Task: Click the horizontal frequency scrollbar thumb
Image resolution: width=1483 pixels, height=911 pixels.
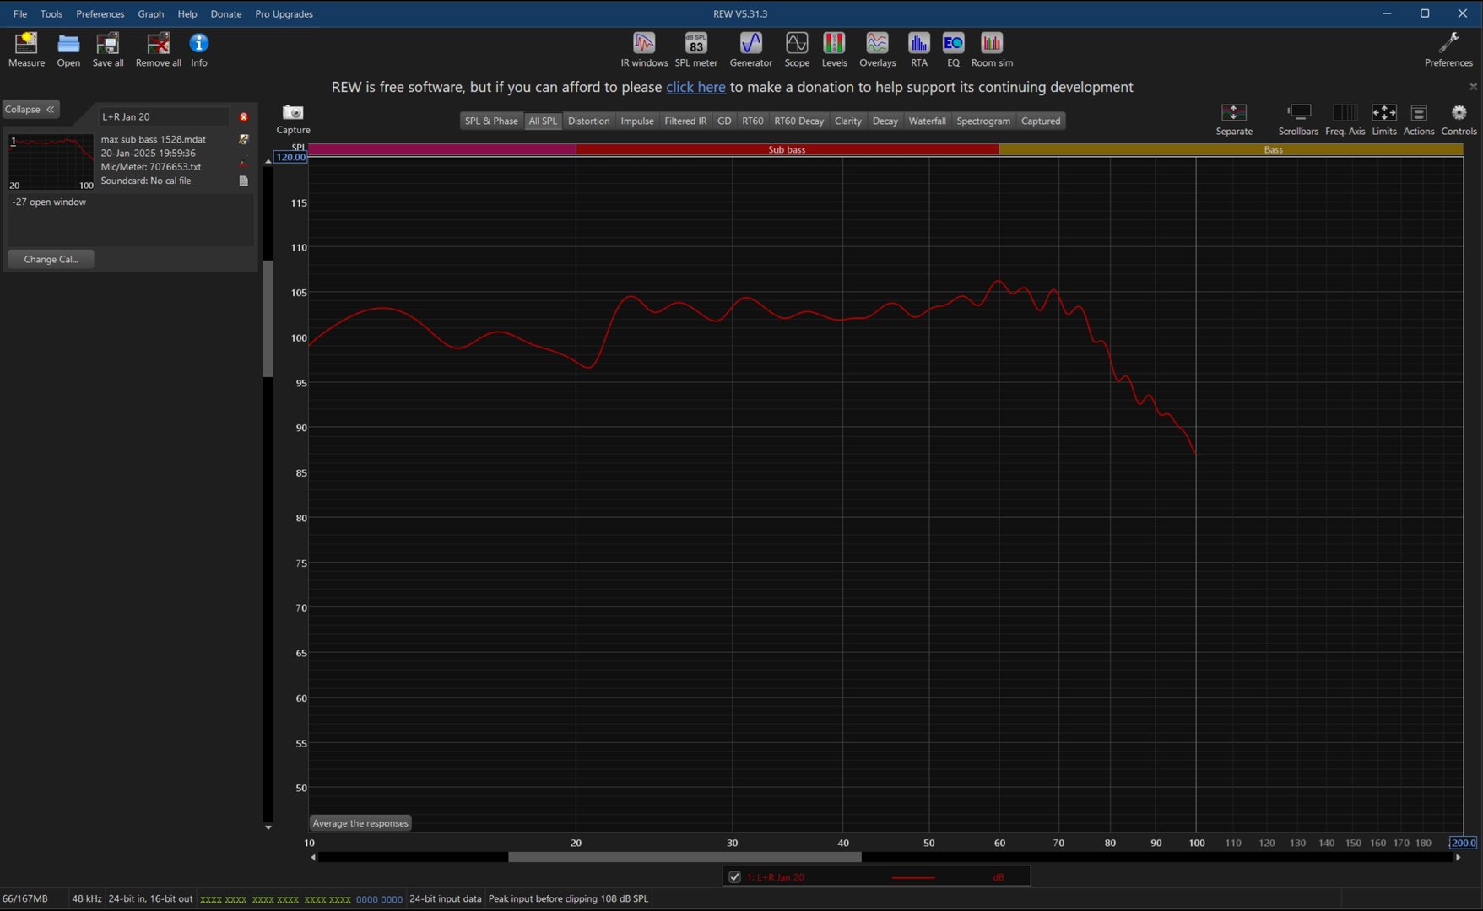Action: pyautogui.click(x=684, y=857)
